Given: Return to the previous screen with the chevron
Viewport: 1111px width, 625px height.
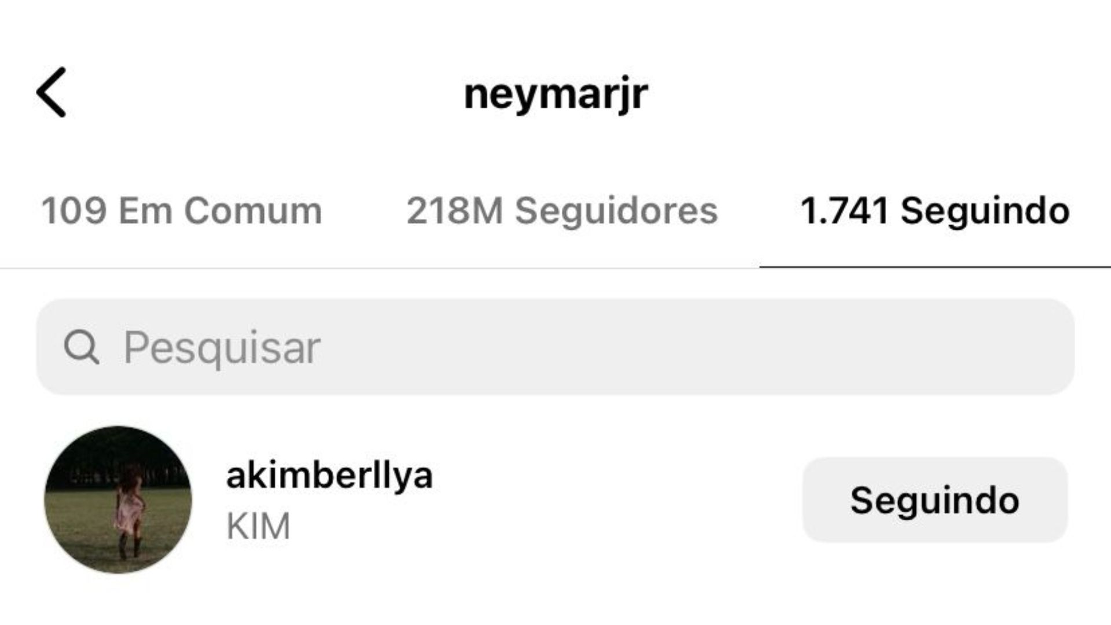Looking at the screenshot, I should coord(51,93).
